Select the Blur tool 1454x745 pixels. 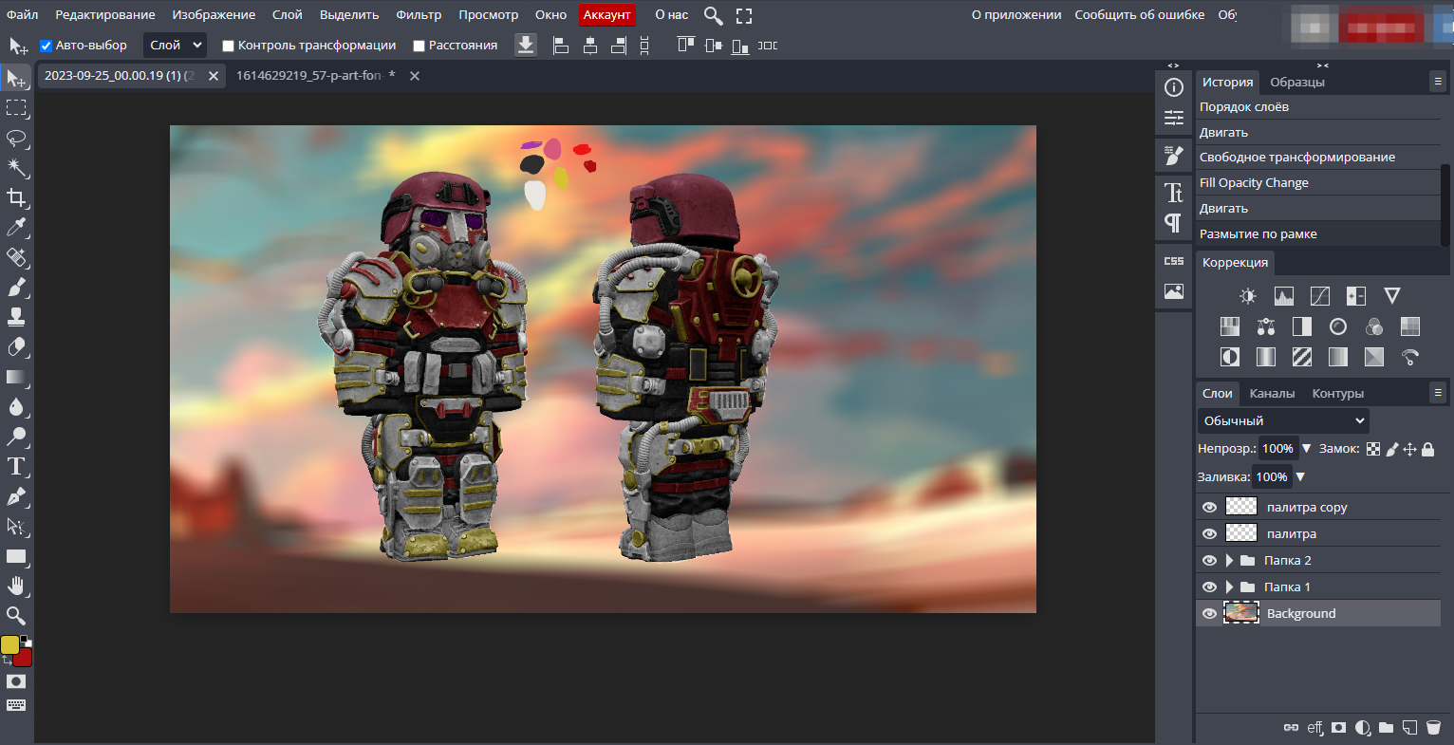point(16,406)
